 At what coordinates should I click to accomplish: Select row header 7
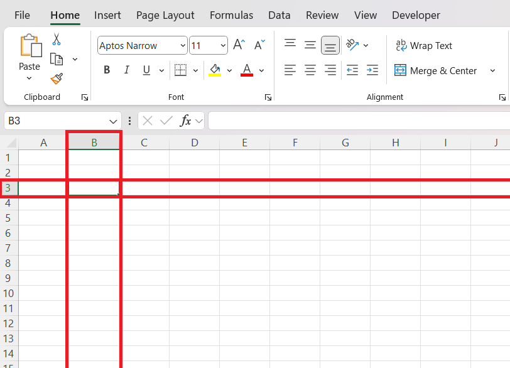point(8,248)
